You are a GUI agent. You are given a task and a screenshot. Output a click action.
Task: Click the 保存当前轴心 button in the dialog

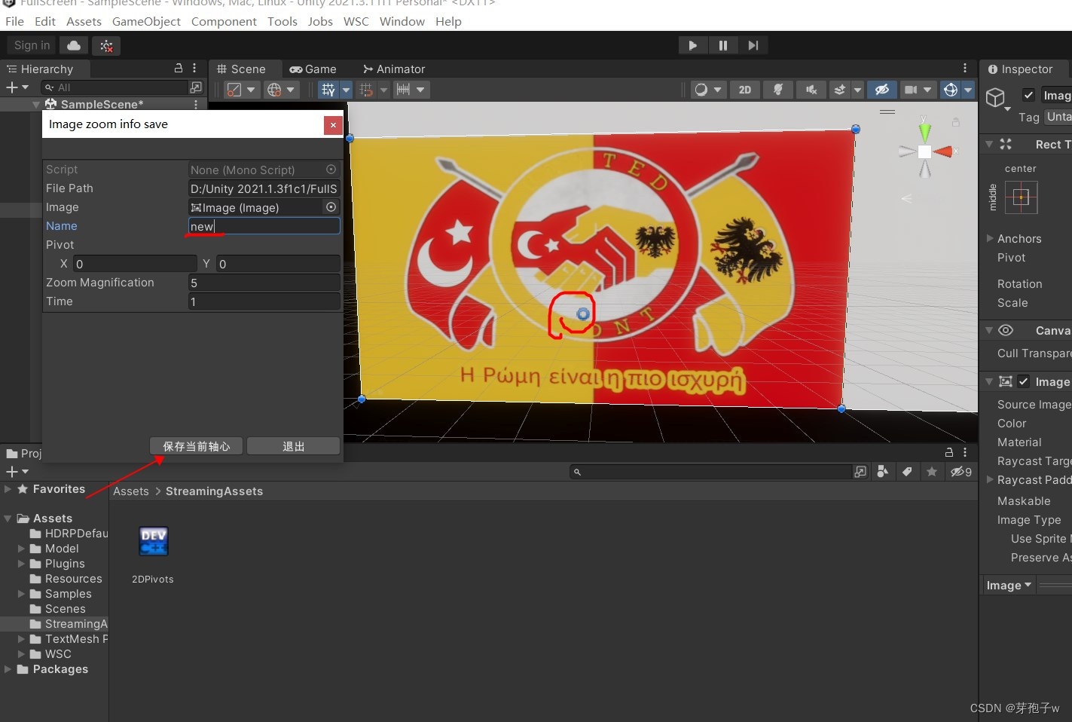click(196, 445)
